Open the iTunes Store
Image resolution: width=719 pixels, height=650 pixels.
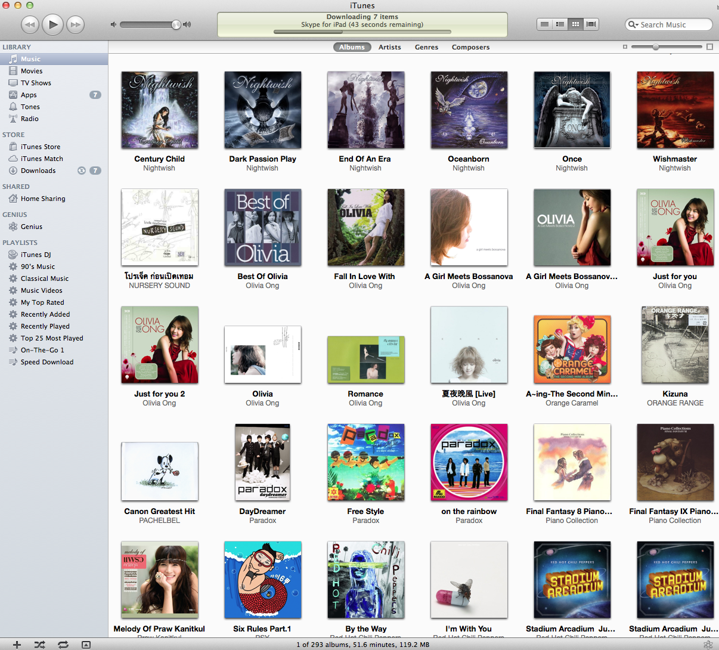click(x=54, y=147)
